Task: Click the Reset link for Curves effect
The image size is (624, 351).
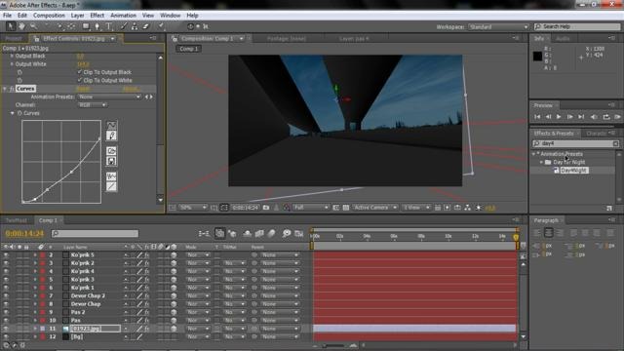Action: coord(83,89)
